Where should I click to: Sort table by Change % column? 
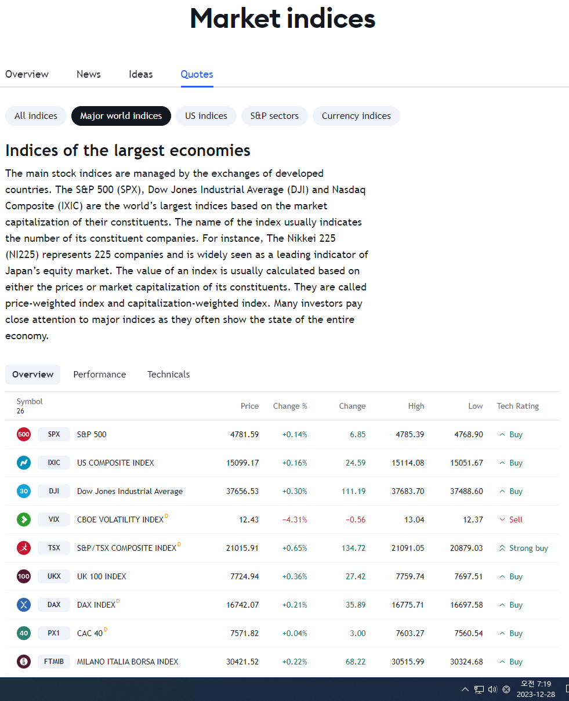pyautogui.click(x=290, y=406)
